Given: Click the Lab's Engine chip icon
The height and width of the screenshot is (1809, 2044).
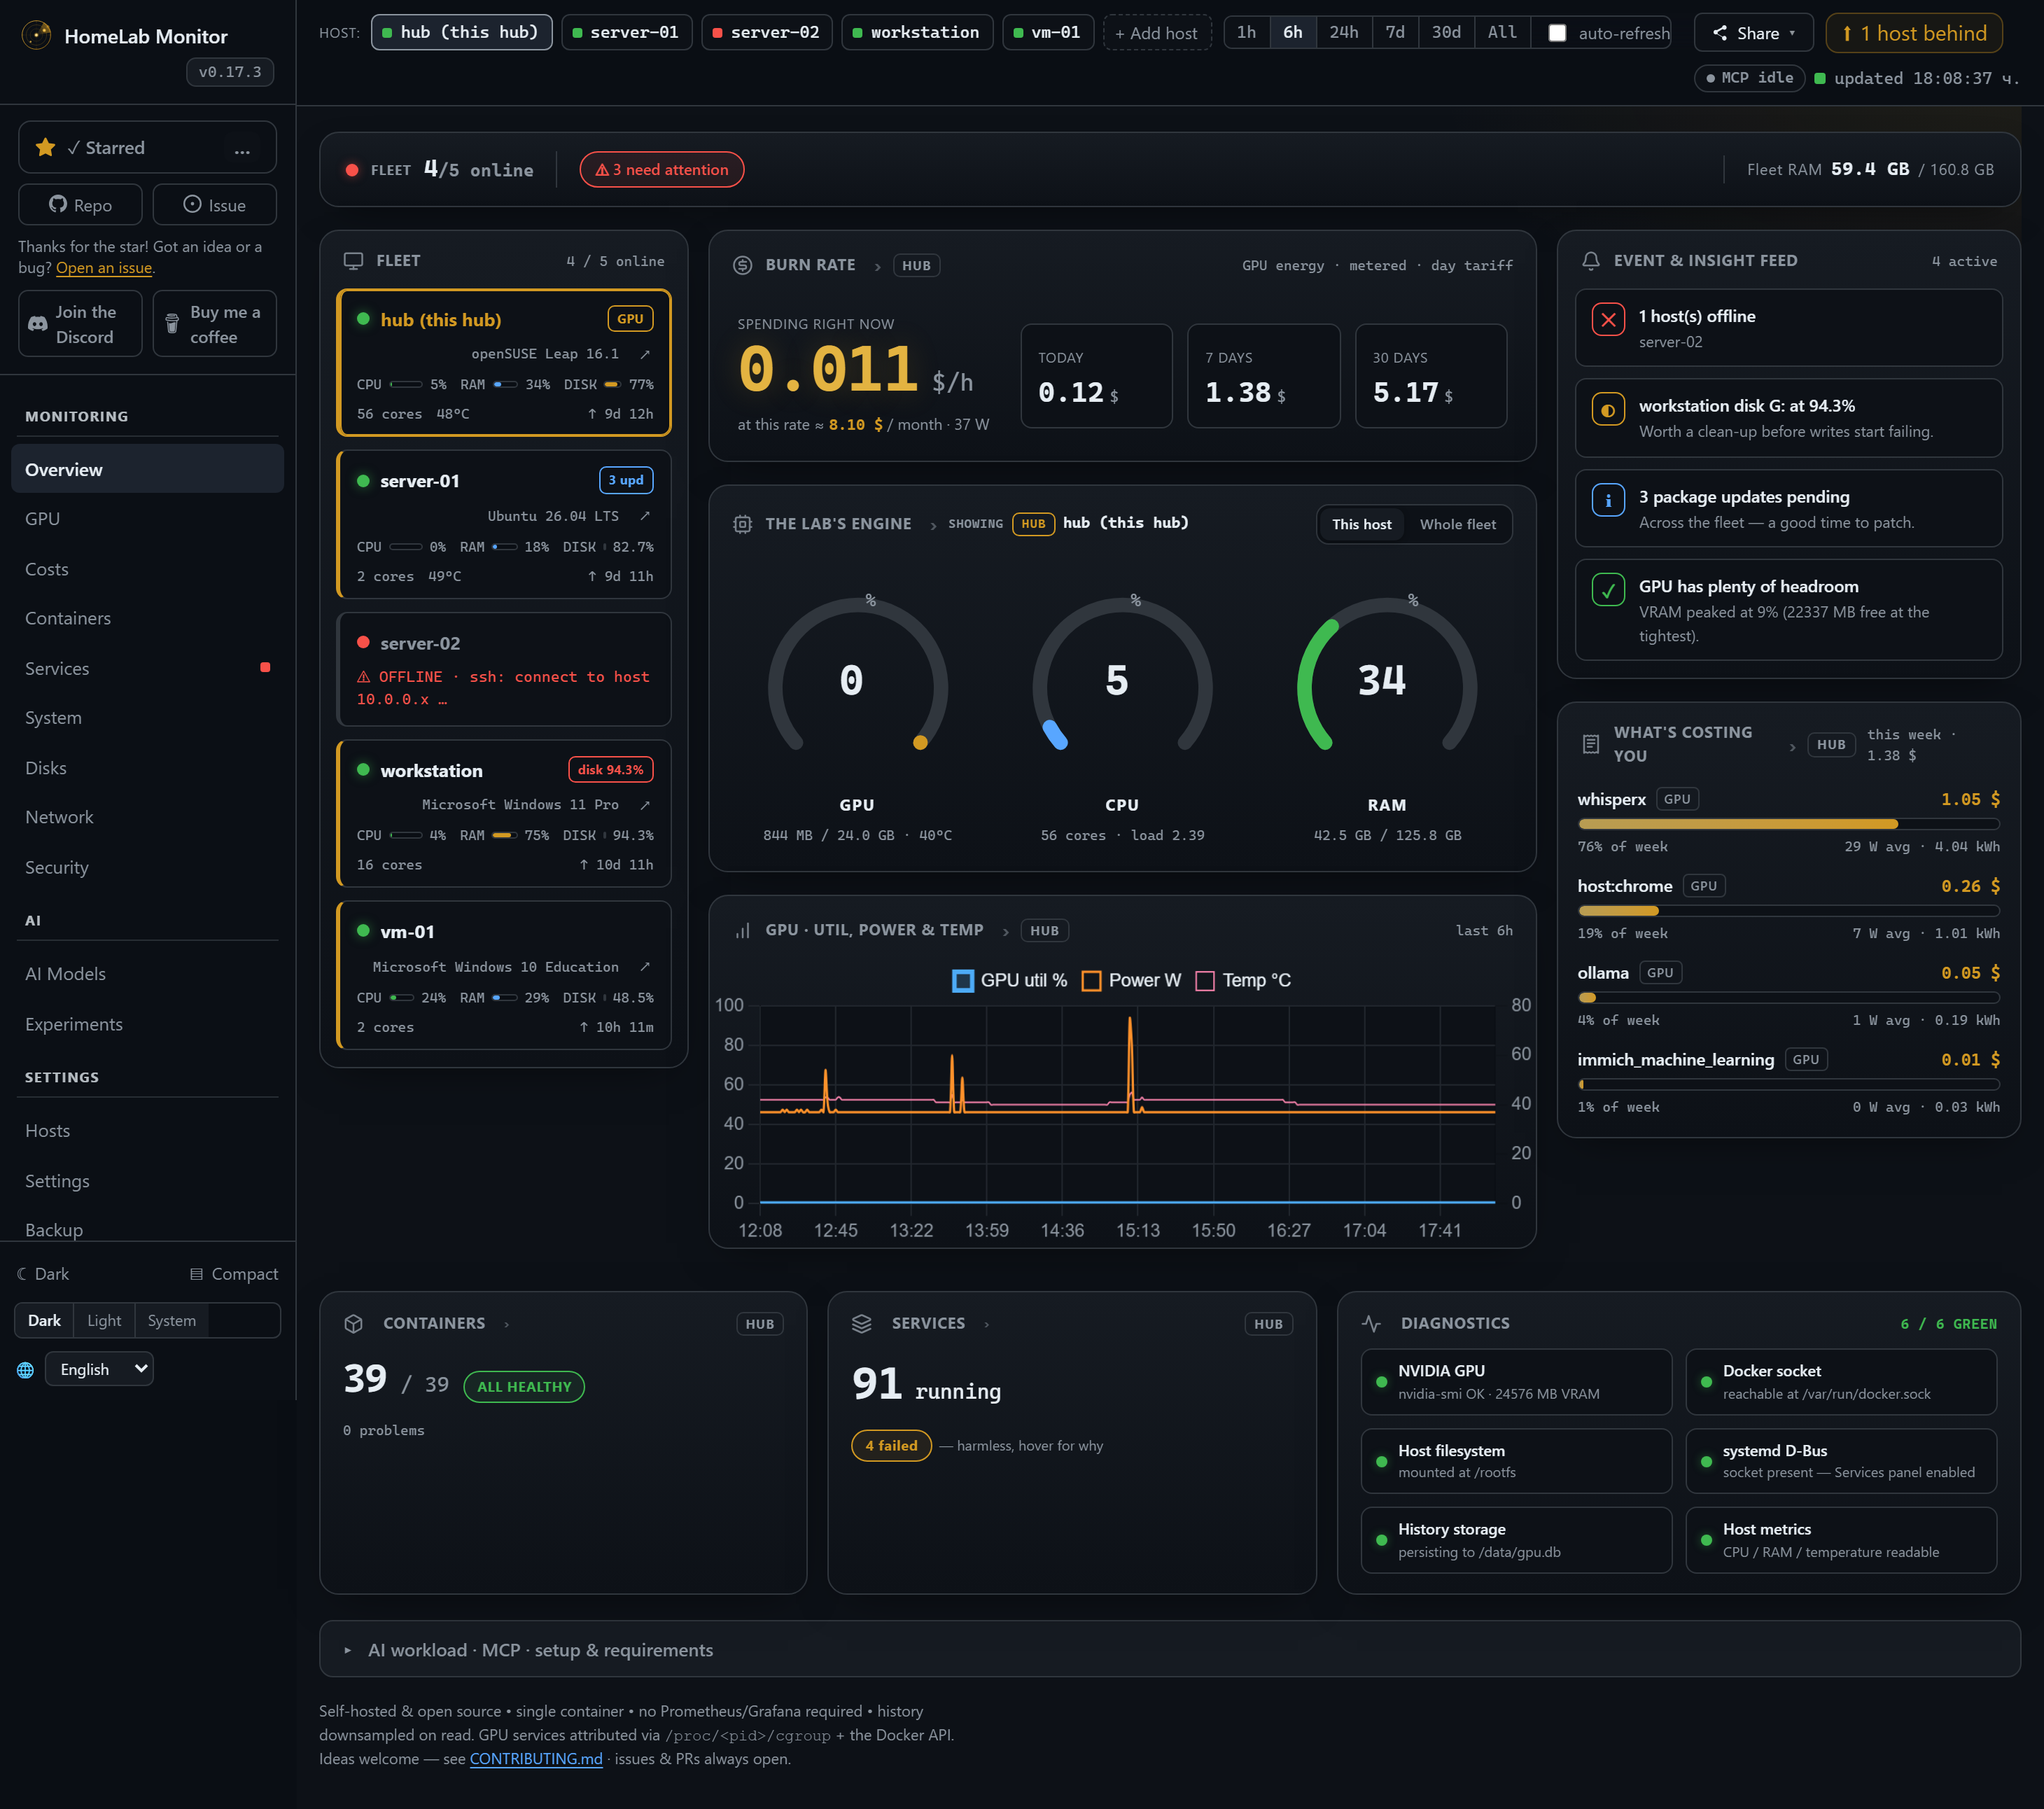Looking at the screenshot, I should pyautogui.click(x=742, y=524).
